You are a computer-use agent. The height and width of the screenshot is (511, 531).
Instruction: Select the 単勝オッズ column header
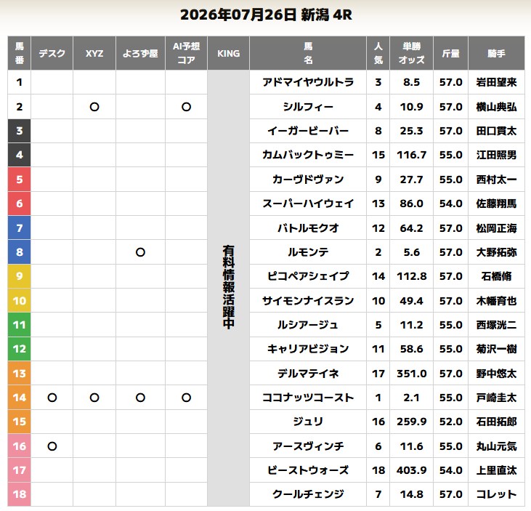411,53
